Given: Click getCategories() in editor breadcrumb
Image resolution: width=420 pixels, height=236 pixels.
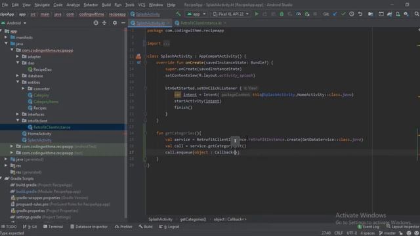Looking at the screenshot, I should 193,219.
